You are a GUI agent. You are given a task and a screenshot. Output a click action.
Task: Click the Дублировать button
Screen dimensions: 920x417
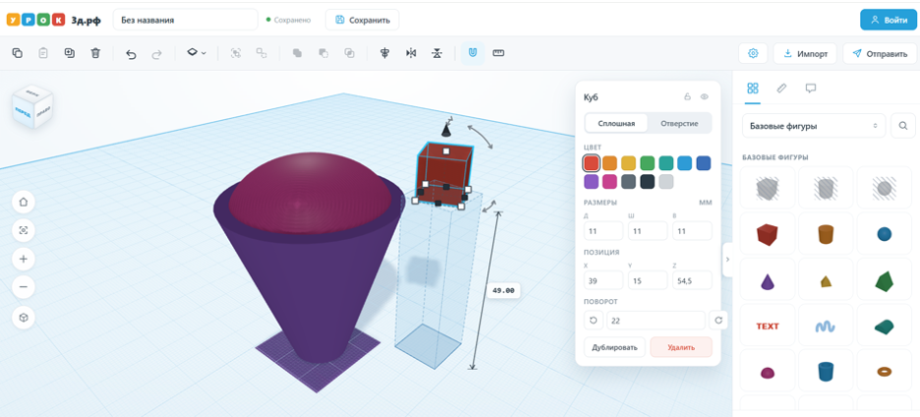[615, 347]
